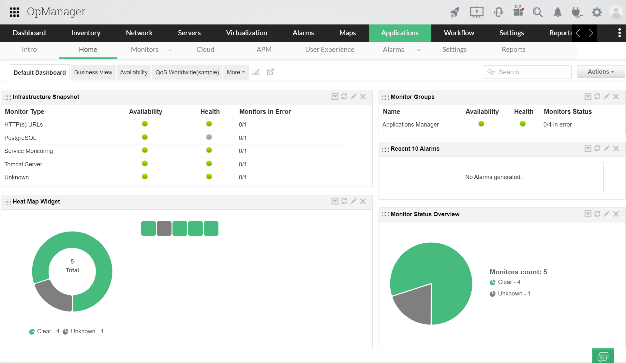The height and width of the screenshot is (363, 626).
Task: Collapse the Monitor Groups widget
Action: pos(588,97)
